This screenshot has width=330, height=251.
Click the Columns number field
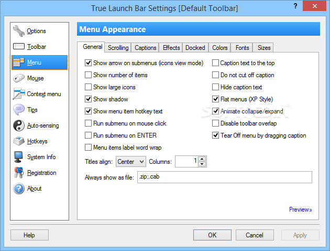186,162
